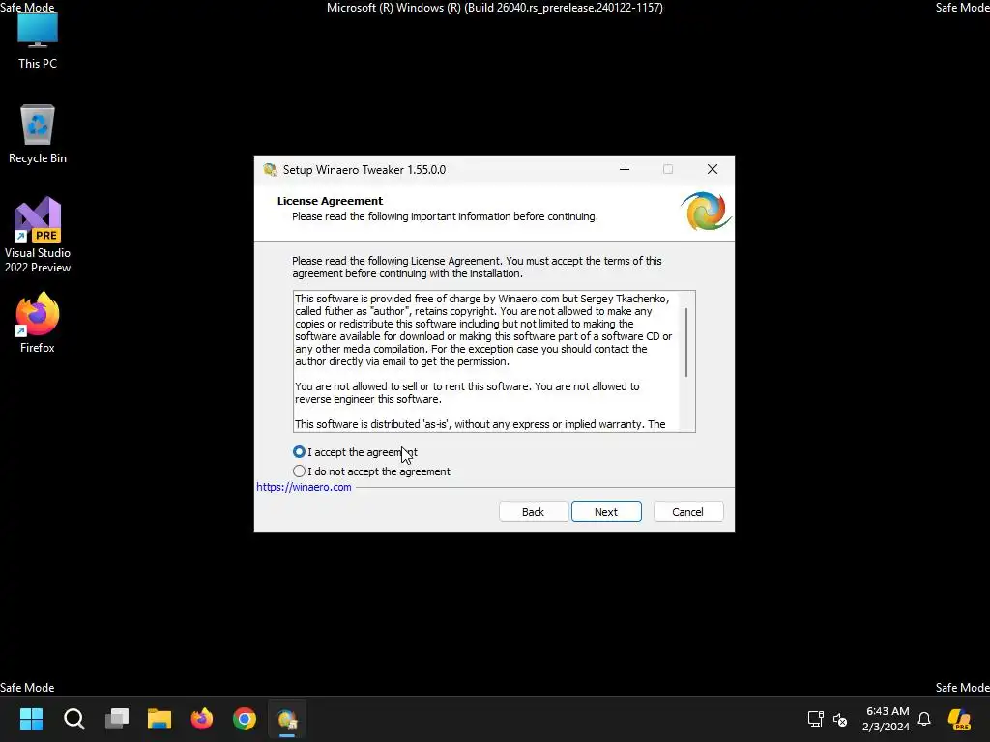The width and height of the screenshot is (990, 742).
Task: Select I accept the agreement
Action: click(355, 452)
